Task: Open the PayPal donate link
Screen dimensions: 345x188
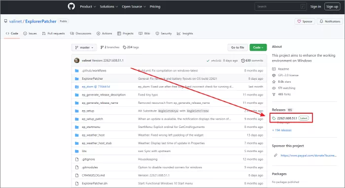Action: tap(309, 156)
